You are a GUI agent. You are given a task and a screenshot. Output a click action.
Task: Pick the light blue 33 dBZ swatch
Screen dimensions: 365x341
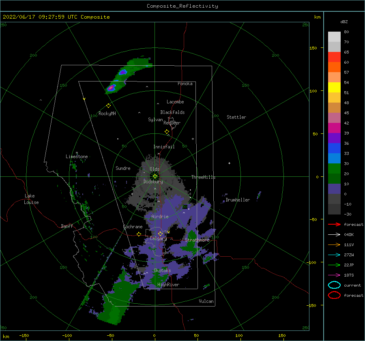334,158
